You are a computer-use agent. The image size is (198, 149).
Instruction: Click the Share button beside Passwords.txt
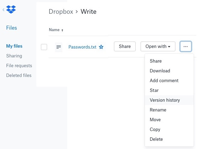[125, 46]
